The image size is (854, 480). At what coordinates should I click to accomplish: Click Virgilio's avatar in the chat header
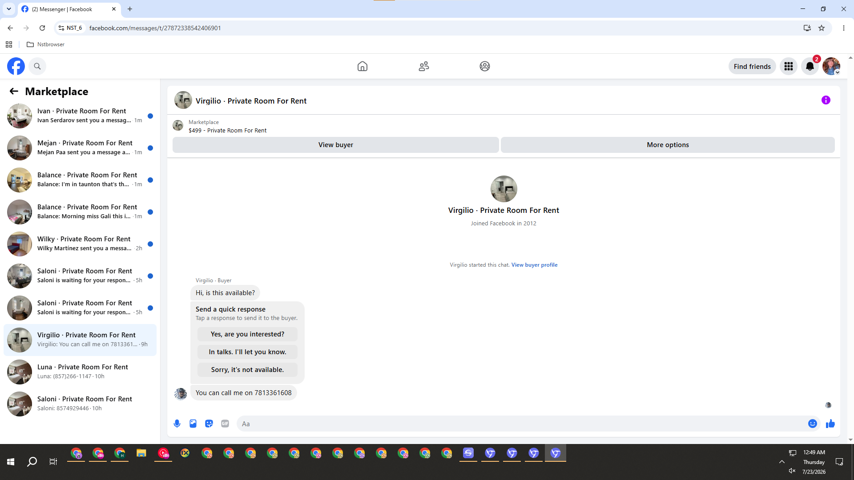pos(183,100)
